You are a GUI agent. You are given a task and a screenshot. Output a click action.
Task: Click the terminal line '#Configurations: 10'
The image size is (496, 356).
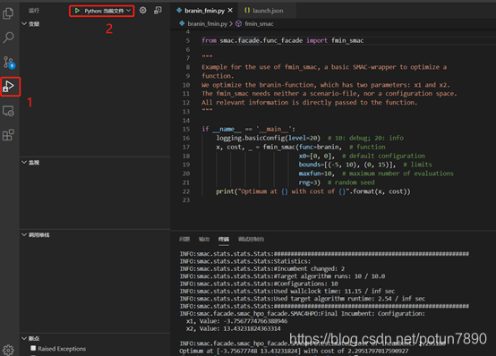[x=259, y=284]
